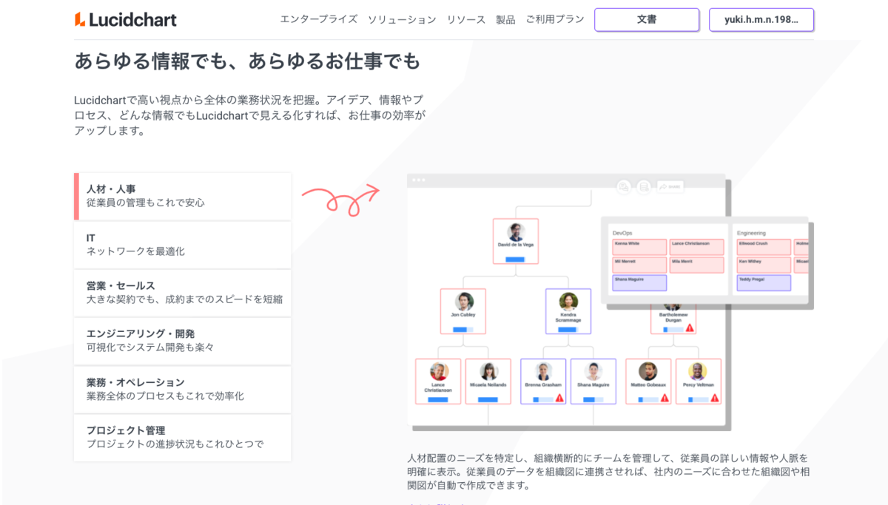
Task: Go to ご利用プラン page
Action: (555, 20)
